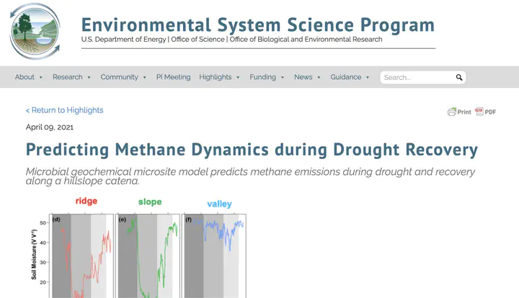Open the Research menu
This screenshot has width=519, height=298.
coord(68,77)
